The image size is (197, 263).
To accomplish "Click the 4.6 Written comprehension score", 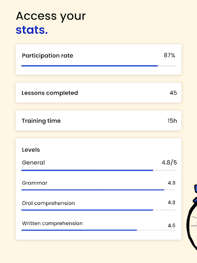I will tap(171, 226).
